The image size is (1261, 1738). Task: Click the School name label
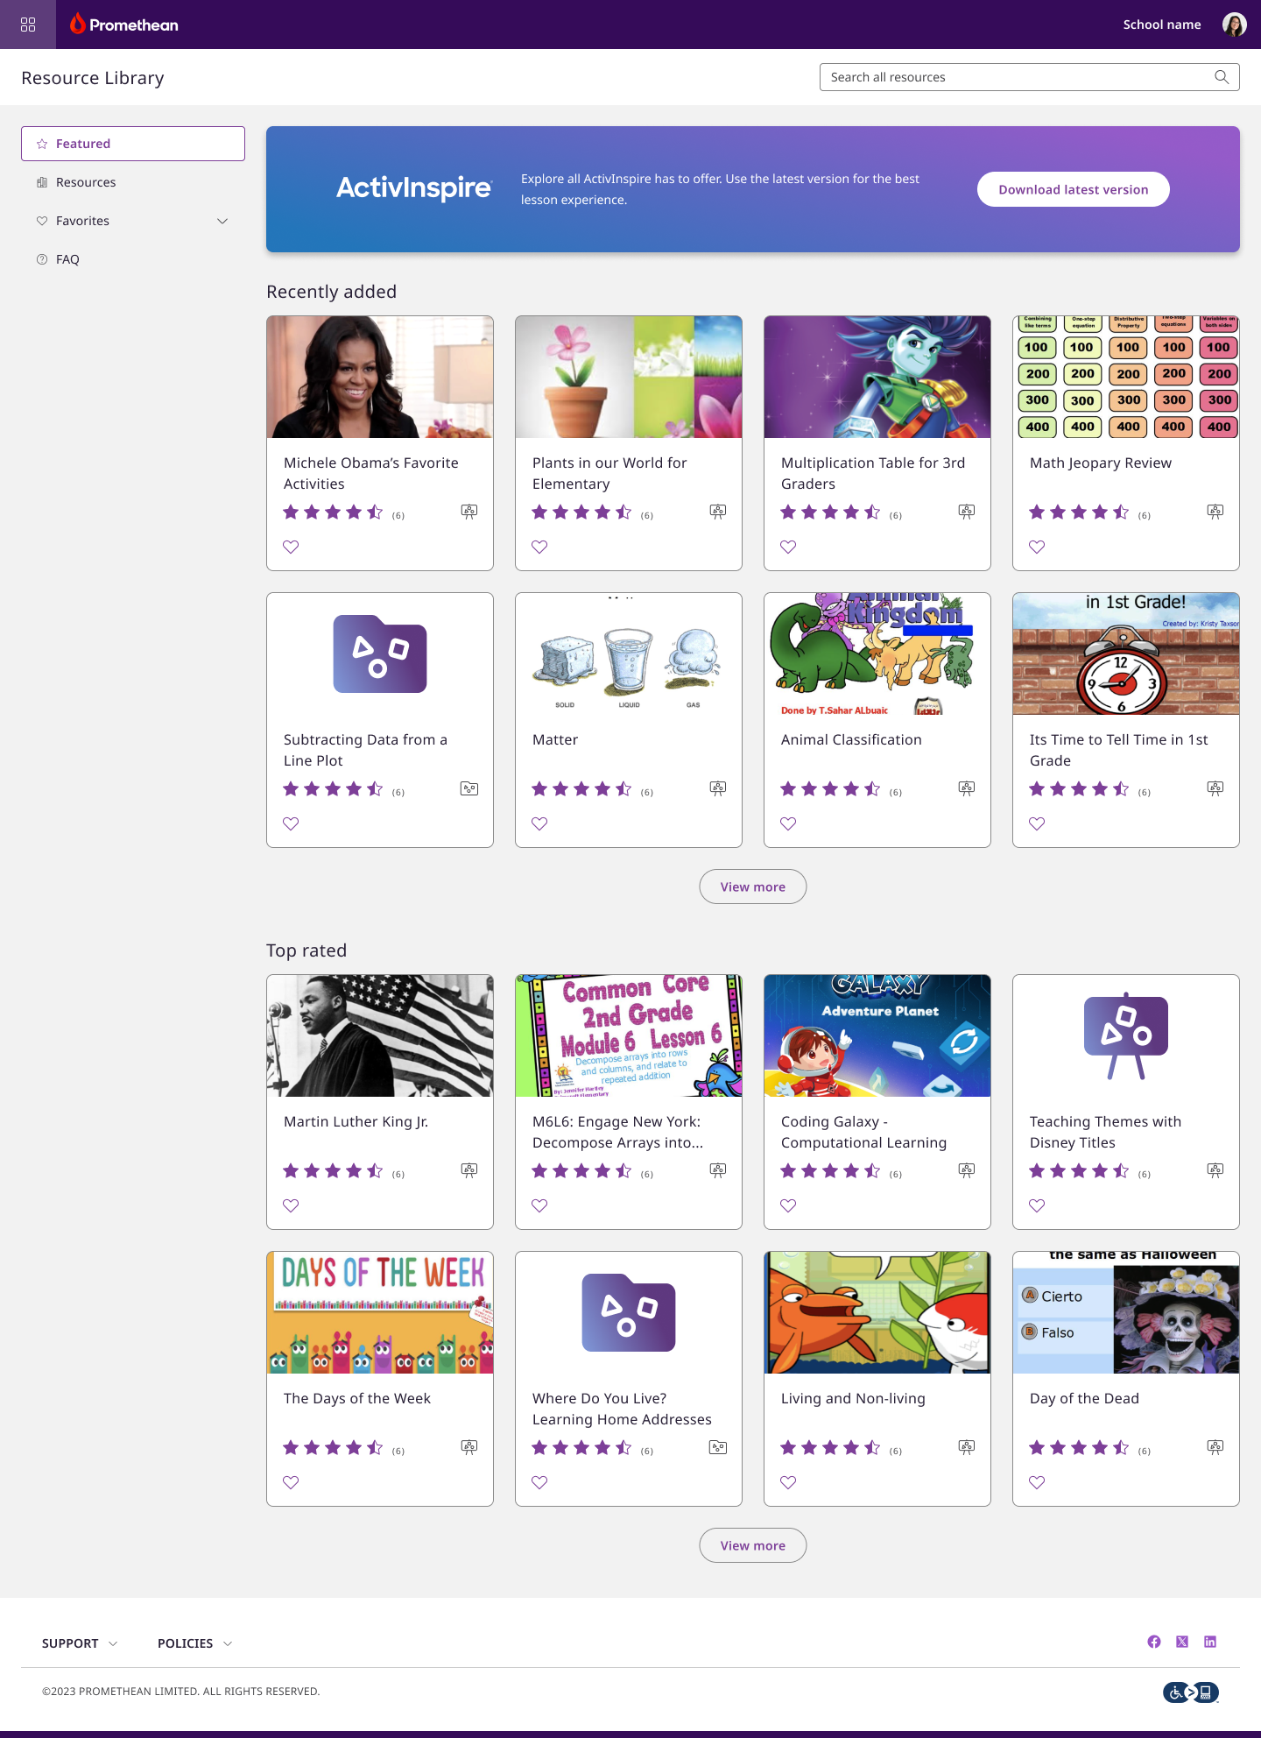click(x=1162, y=25)
